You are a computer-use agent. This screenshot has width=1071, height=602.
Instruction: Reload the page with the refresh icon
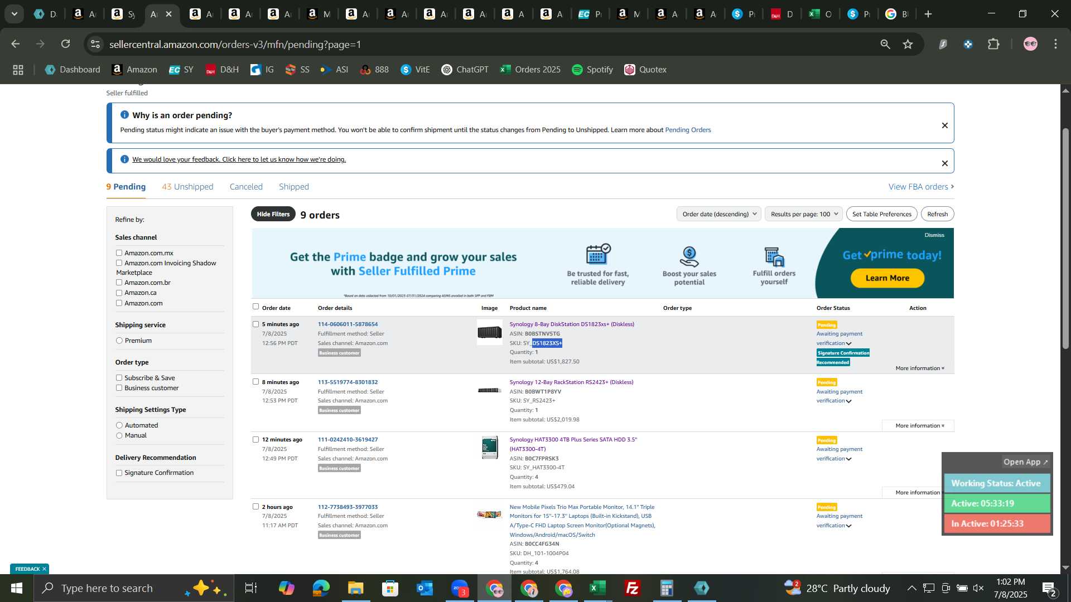tap(66, 44)
